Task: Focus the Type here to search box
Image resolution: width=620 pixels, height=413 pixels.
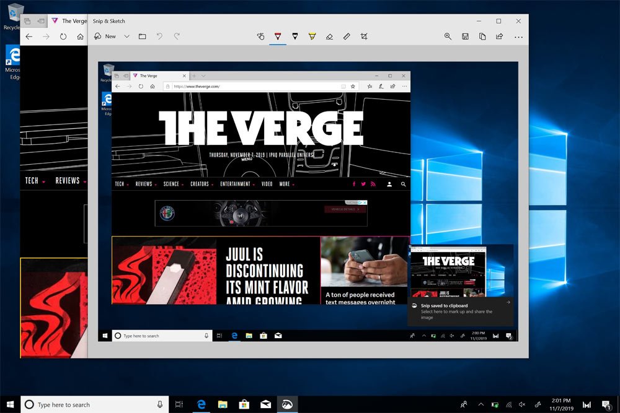Action: (x=94, y=404)
